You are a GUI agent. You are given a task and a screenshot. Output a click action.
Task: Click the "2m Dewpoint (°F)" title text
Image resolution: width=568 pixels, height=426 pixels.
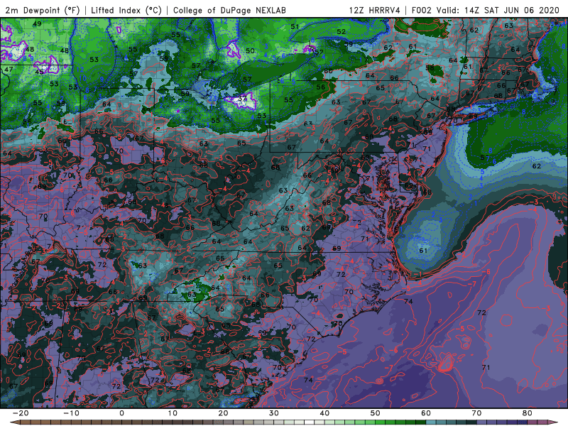(x=42, y=10)
